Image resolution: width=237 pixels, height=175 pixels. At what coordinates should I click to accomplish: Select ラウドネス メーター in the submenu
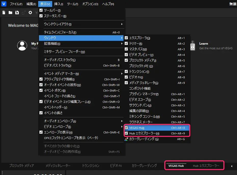point(157,122)
